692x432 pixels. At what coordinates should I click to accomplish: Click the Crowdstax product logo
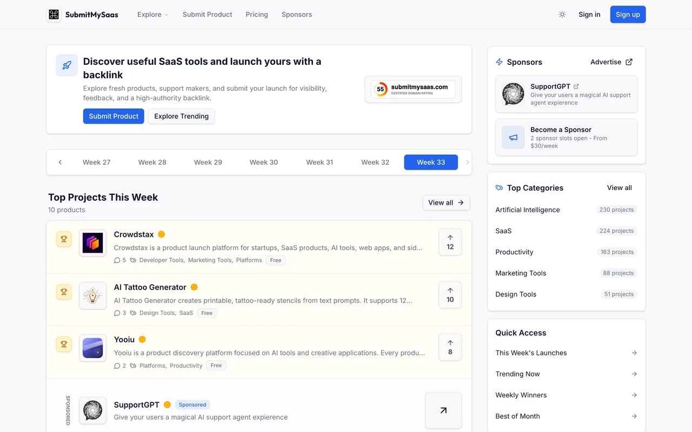(92, 243)
